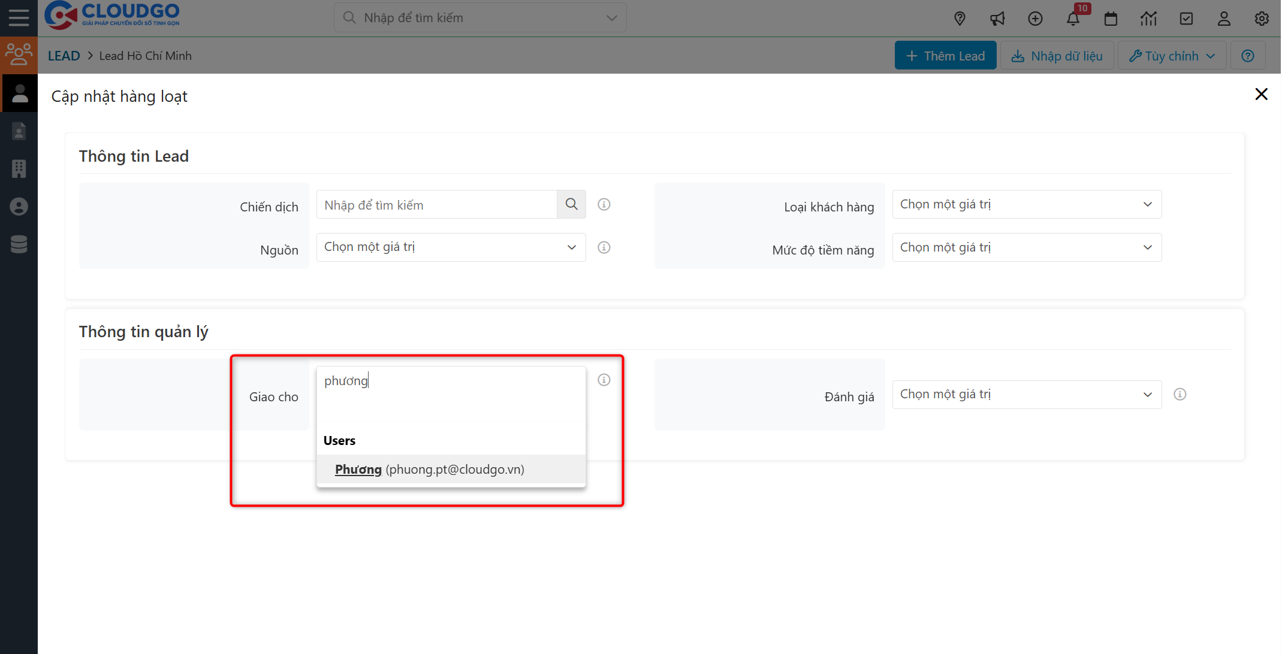Click the Thêm Lead button
This screenshot has width=1282, height=654.
coord(945,56)
